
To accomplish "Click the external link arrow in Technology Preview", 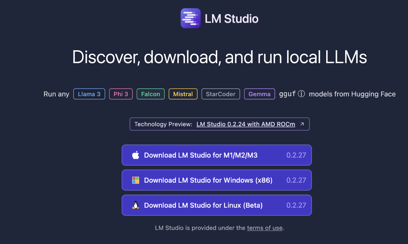I will (x=302, y=124).
